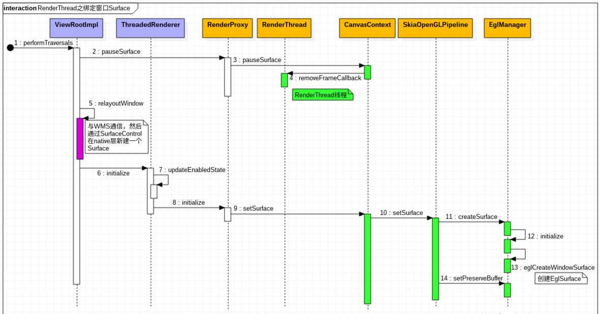Click the '5 : relayoutWindow' message label
This screenshot has height=314, width=600.
116,104
